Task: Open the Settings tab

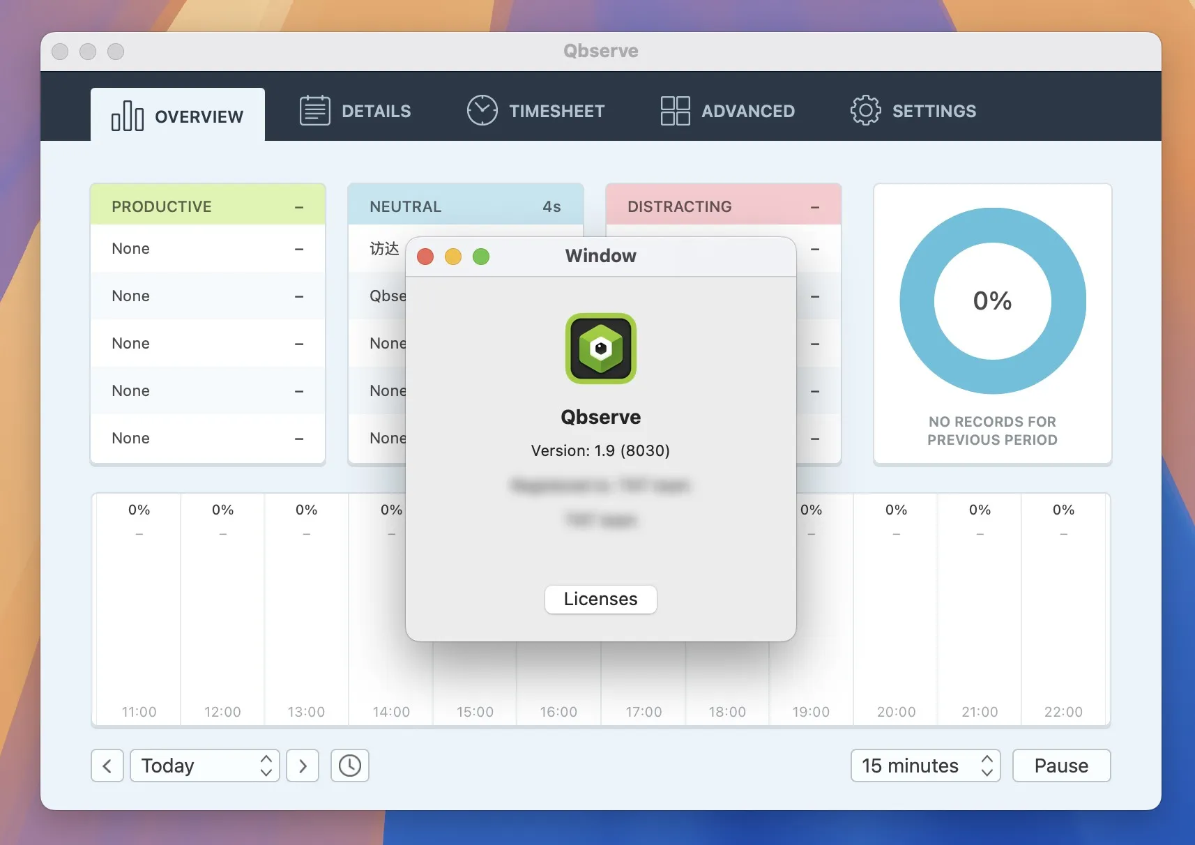Action: 913,111
